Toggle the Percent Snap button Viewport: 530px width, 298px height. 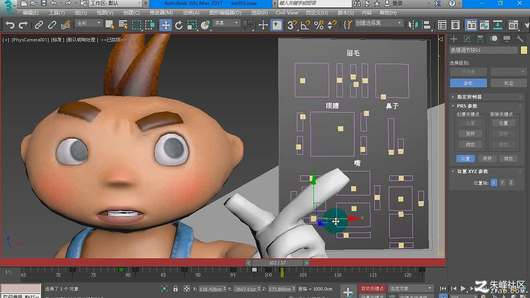[319, 25]
